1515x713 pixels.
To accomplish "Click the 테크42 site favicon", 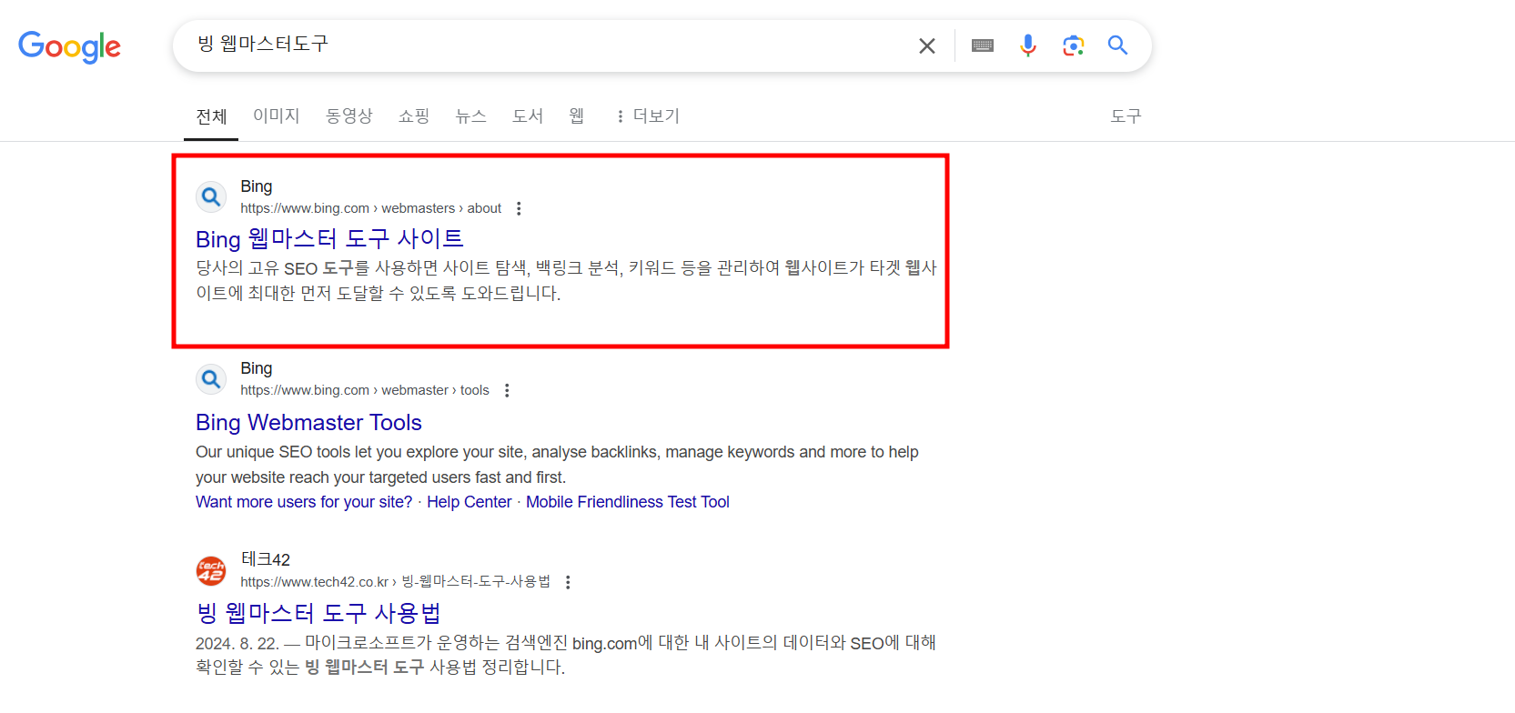I will (211, 571).
